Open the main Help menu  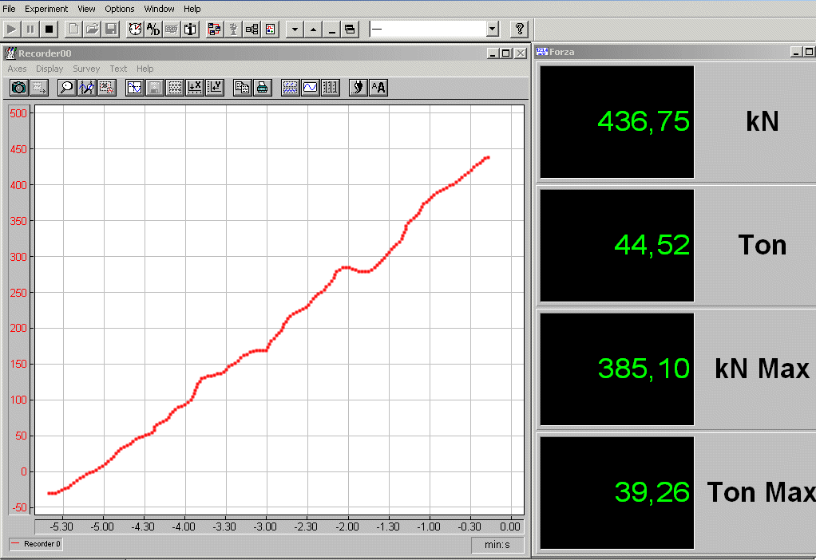(192, 9)
